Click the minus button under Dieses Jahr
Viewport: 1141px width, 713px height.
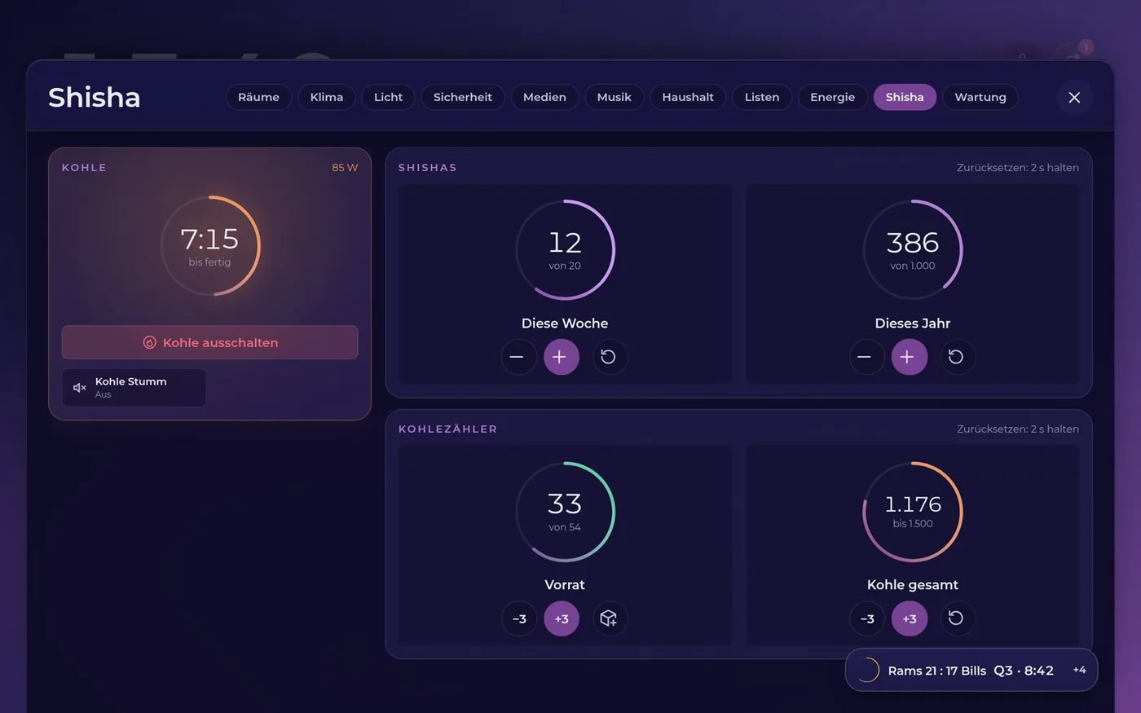[x=866, y=357]
